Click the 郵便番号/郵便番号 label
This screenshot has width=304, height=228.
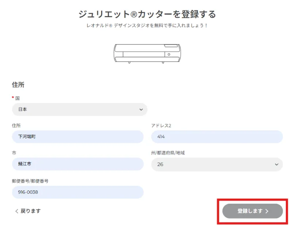30,181
